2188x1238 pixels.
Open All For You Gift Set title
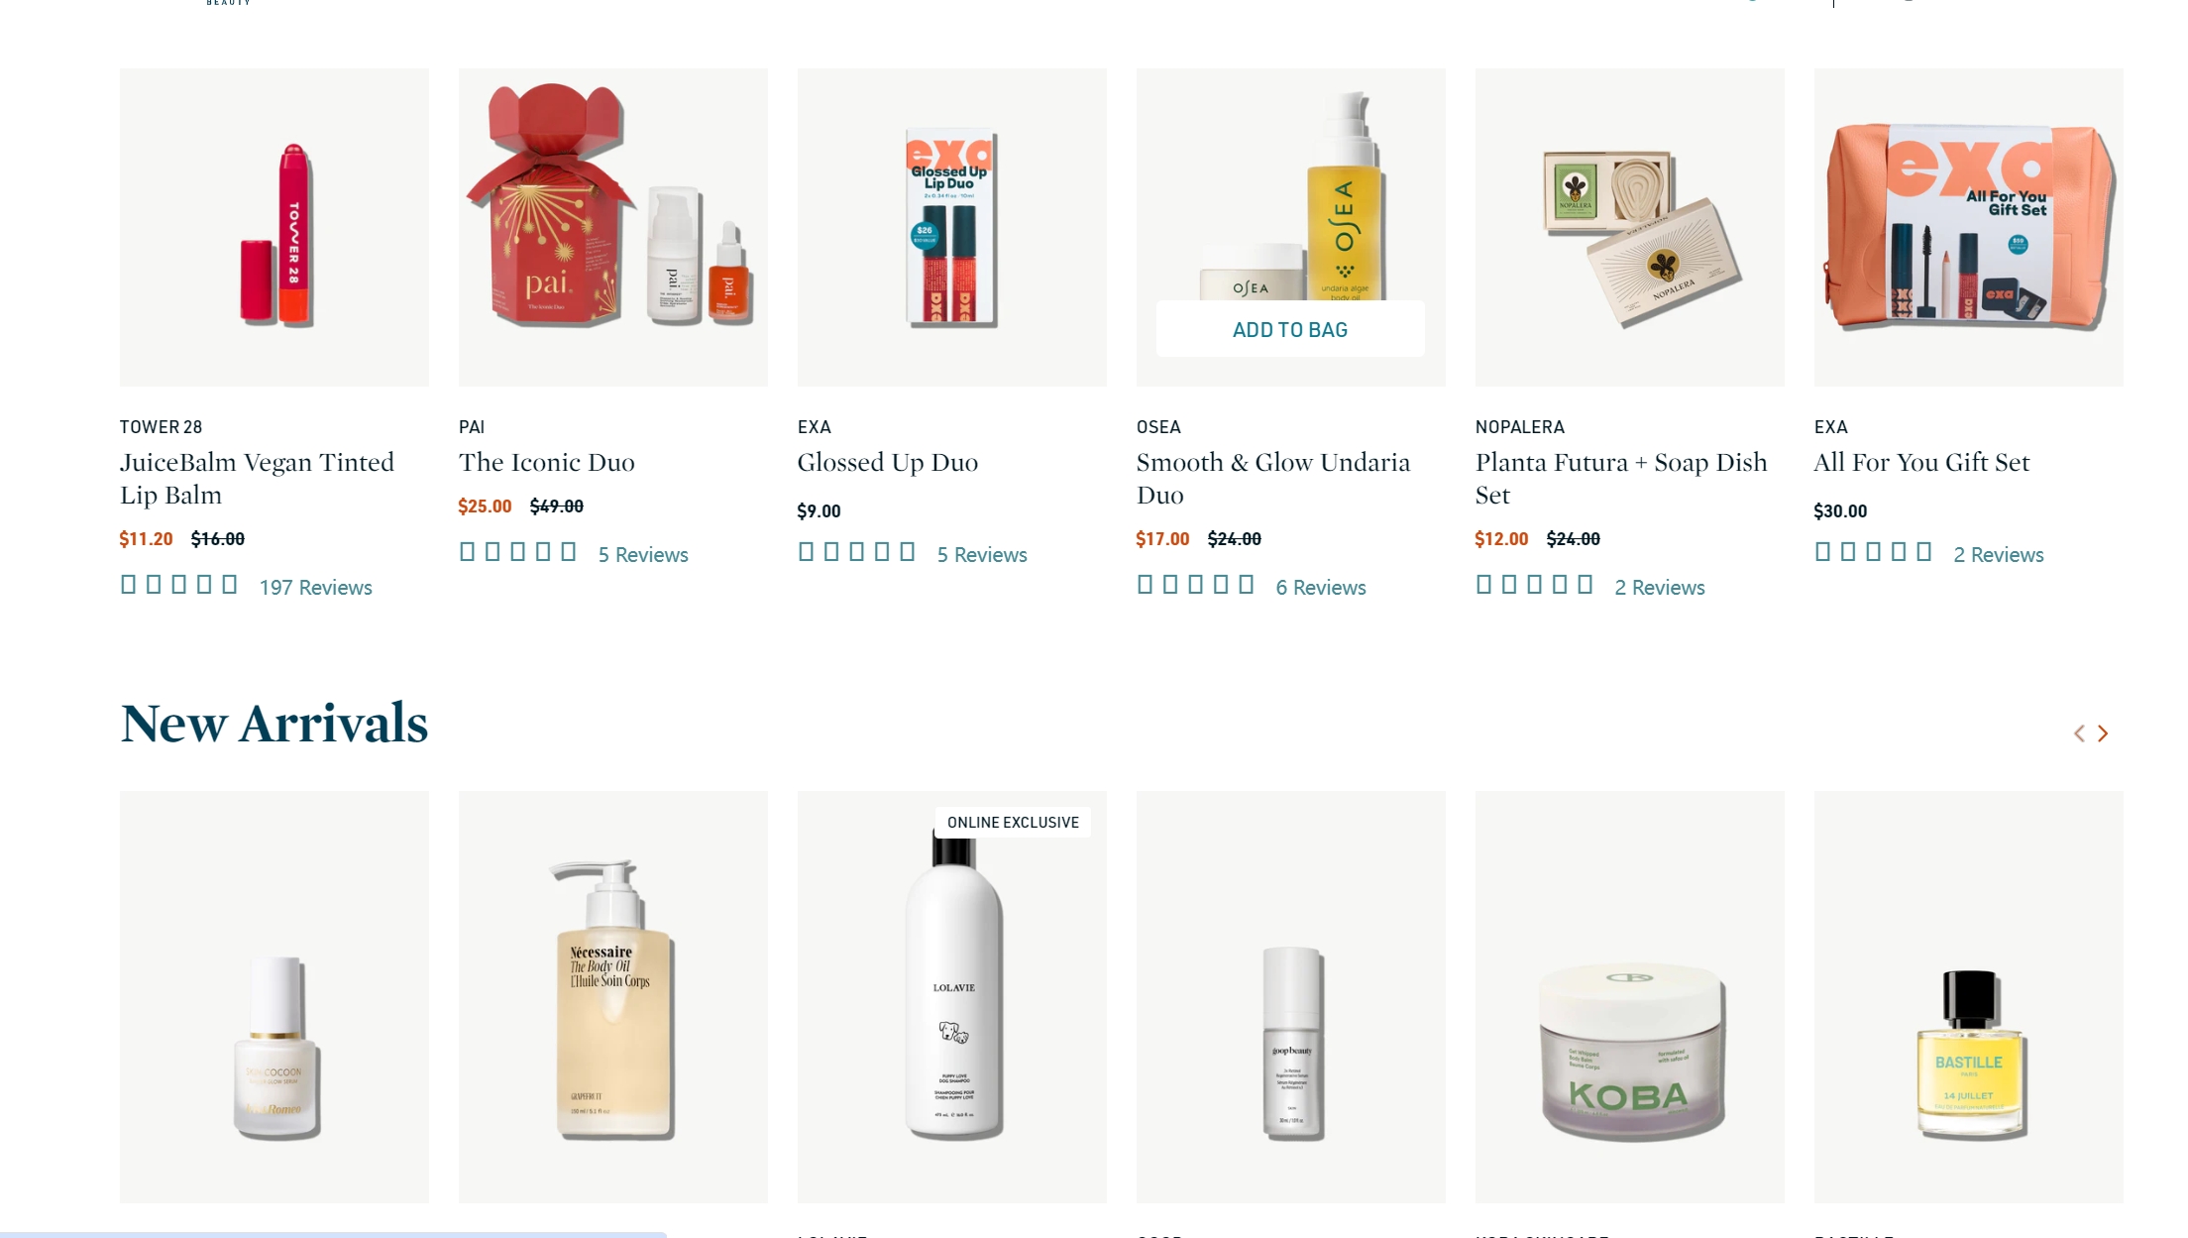click(1921, 462)
